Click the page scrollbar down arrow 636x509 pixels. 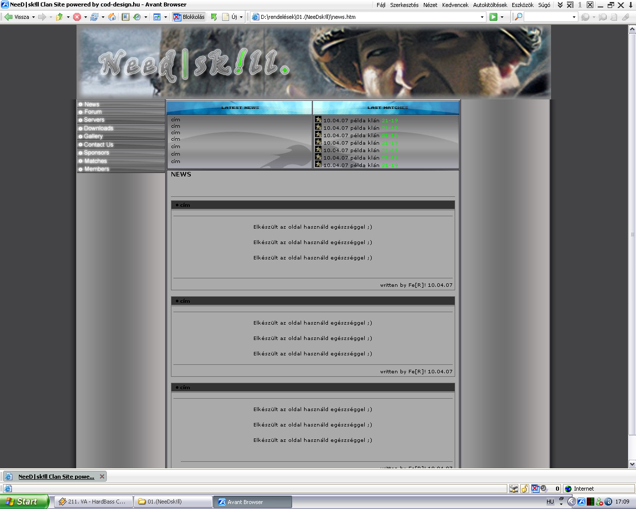click(x=632, y=464)
